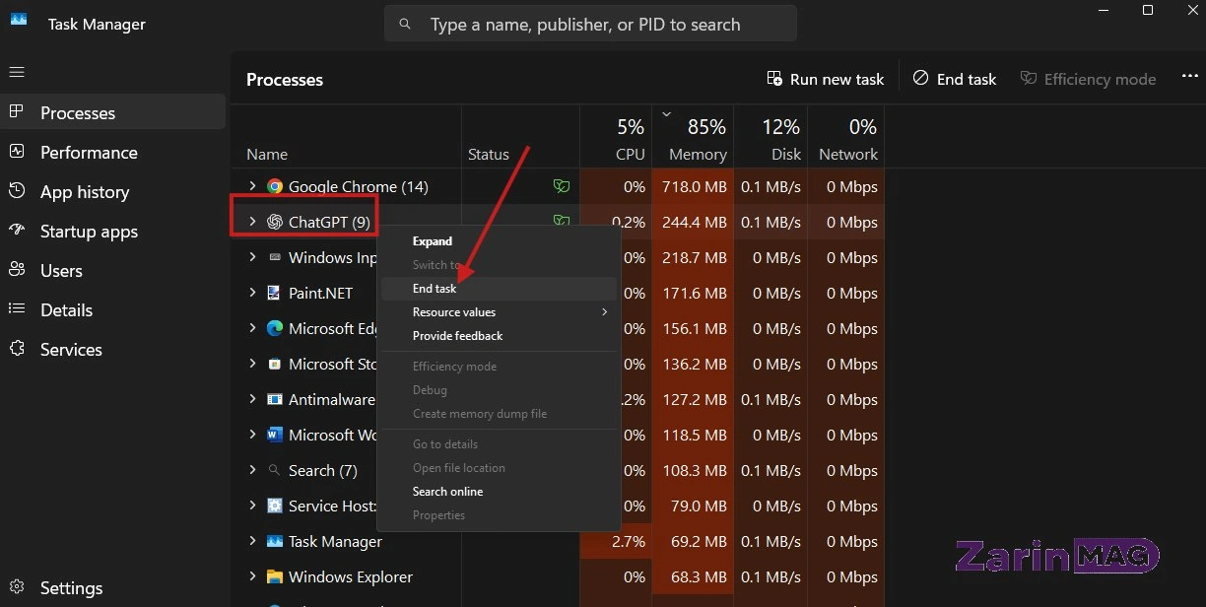Expand the Windows Explorer process group
This screenshot has width=1206, height=607.
252,576
